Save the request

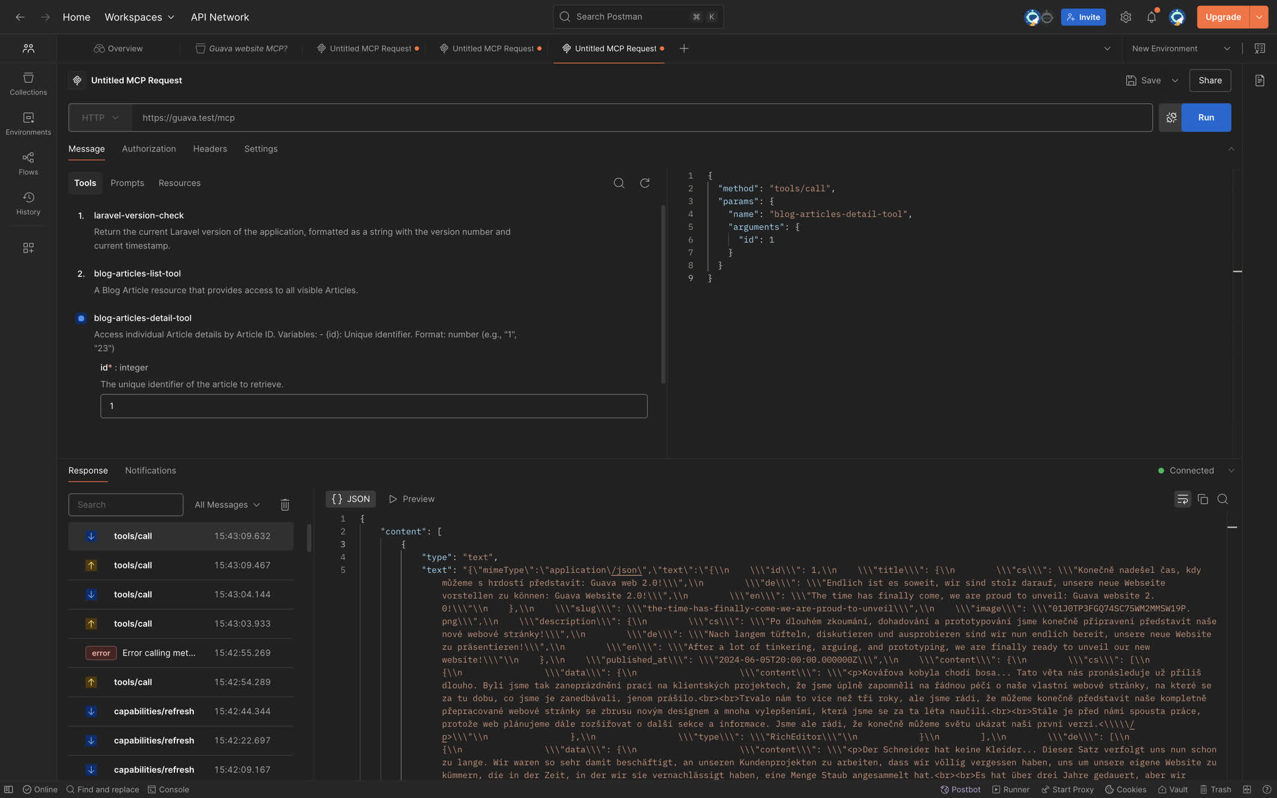pos(1144,80)
